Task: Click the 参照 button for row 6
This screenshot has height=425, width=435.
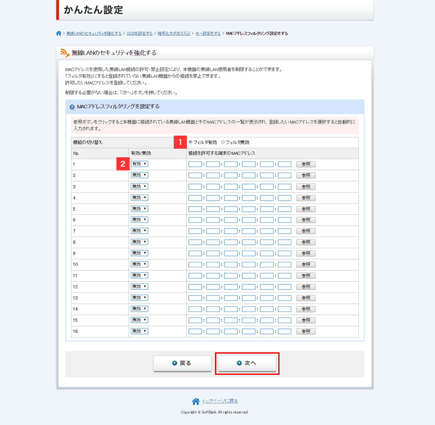Action: click(x=306, y=220)
